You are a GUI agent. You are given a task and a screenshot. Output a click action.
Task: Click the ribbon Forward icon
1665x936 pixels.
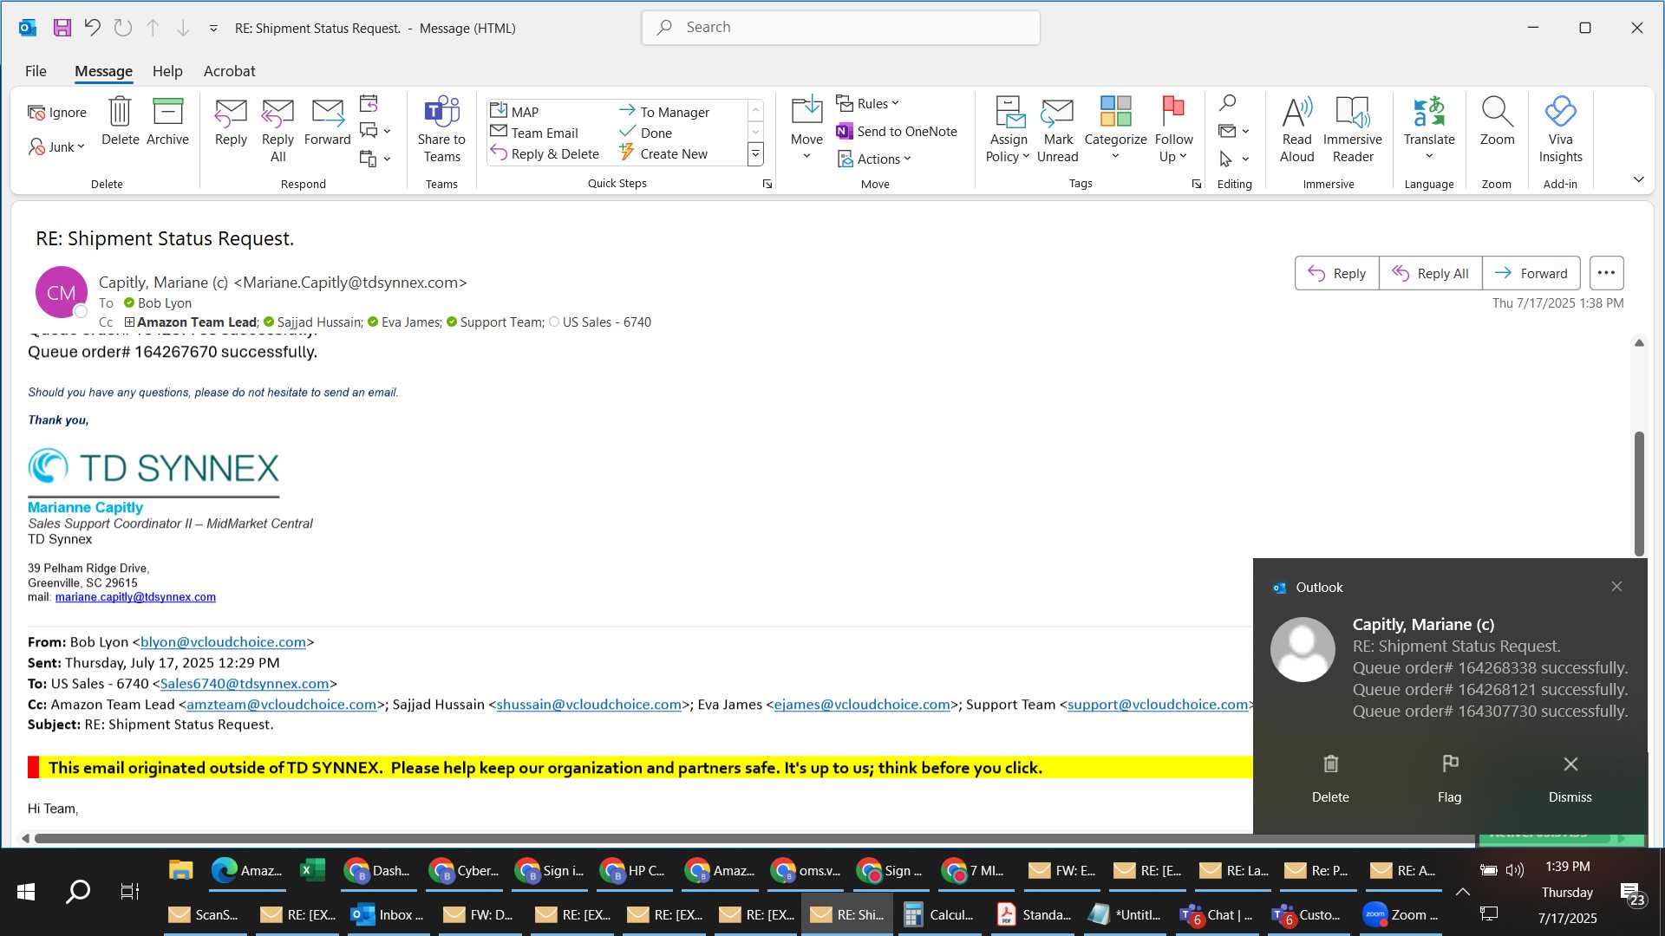(327, 122)
